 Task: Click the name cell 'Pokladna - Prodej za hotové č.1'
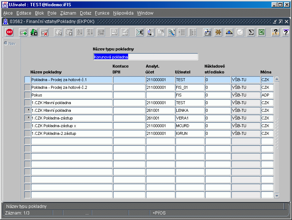pos(72,80)
